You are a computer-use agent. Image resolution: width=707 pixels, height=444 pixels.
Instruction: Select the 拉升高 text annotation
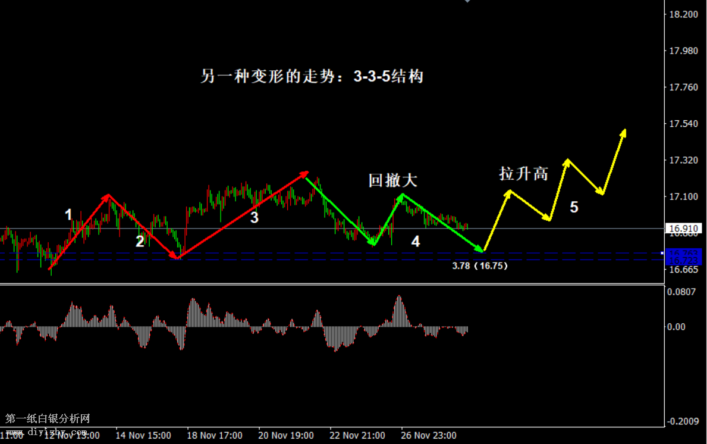click(x=523, y=174)
